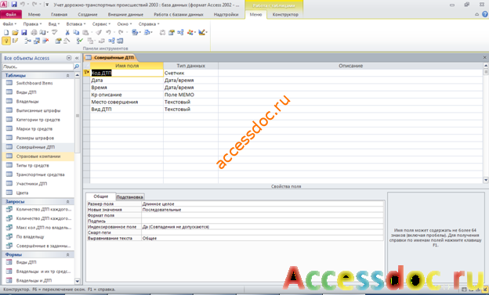Viewport: 489px width, 295px height.
Task: Switch to Работа с базами данных tab
Action: 179,14
